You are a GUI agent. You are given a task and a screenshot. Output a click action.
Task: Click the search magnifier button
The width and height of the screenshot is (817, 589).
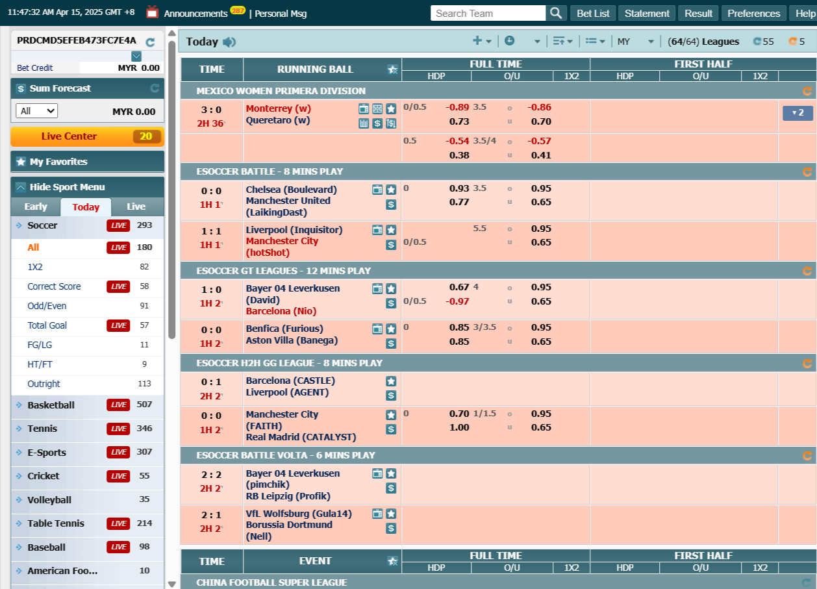point(555,13)
